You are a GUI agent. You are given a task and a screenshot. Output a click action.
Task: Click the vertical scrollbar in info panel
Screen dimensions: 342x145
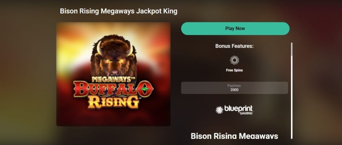coord(292,91)
